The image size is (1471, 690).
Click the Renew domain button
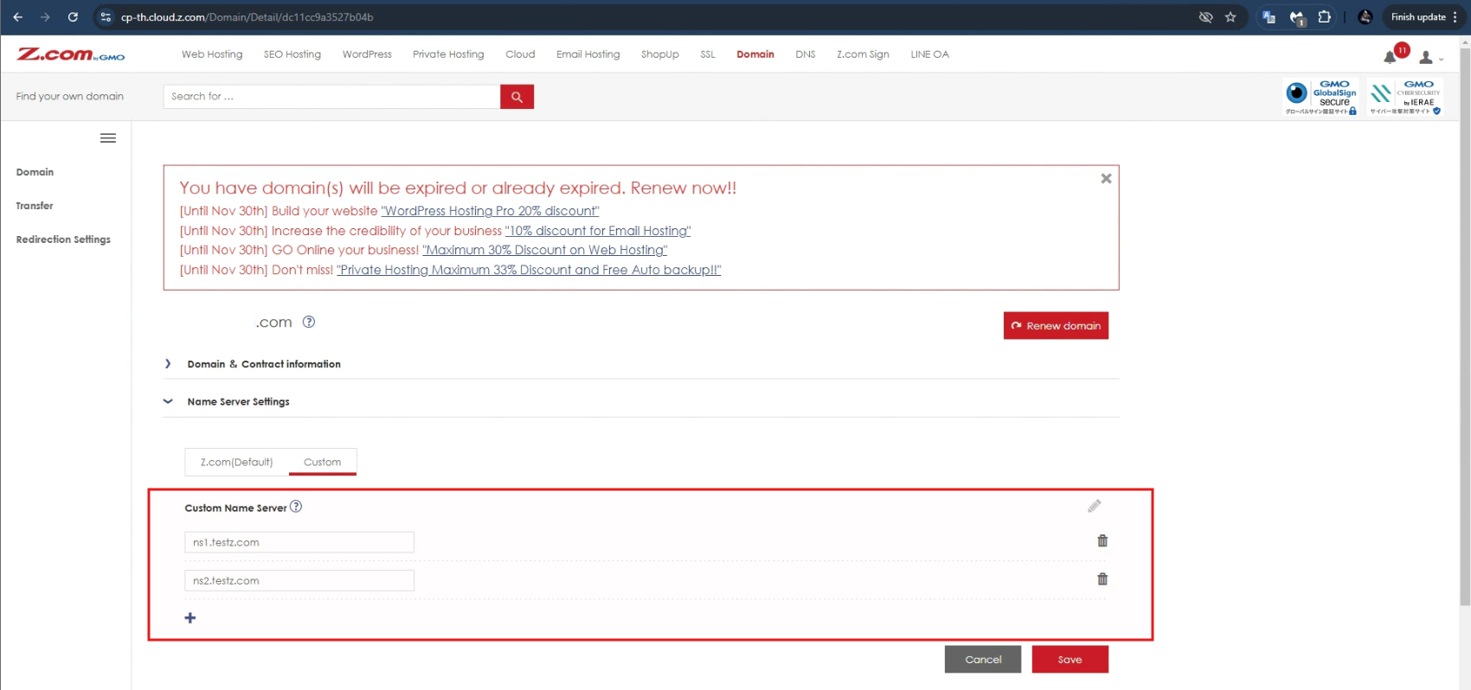pyautogui.click(x=1056, y=326)
